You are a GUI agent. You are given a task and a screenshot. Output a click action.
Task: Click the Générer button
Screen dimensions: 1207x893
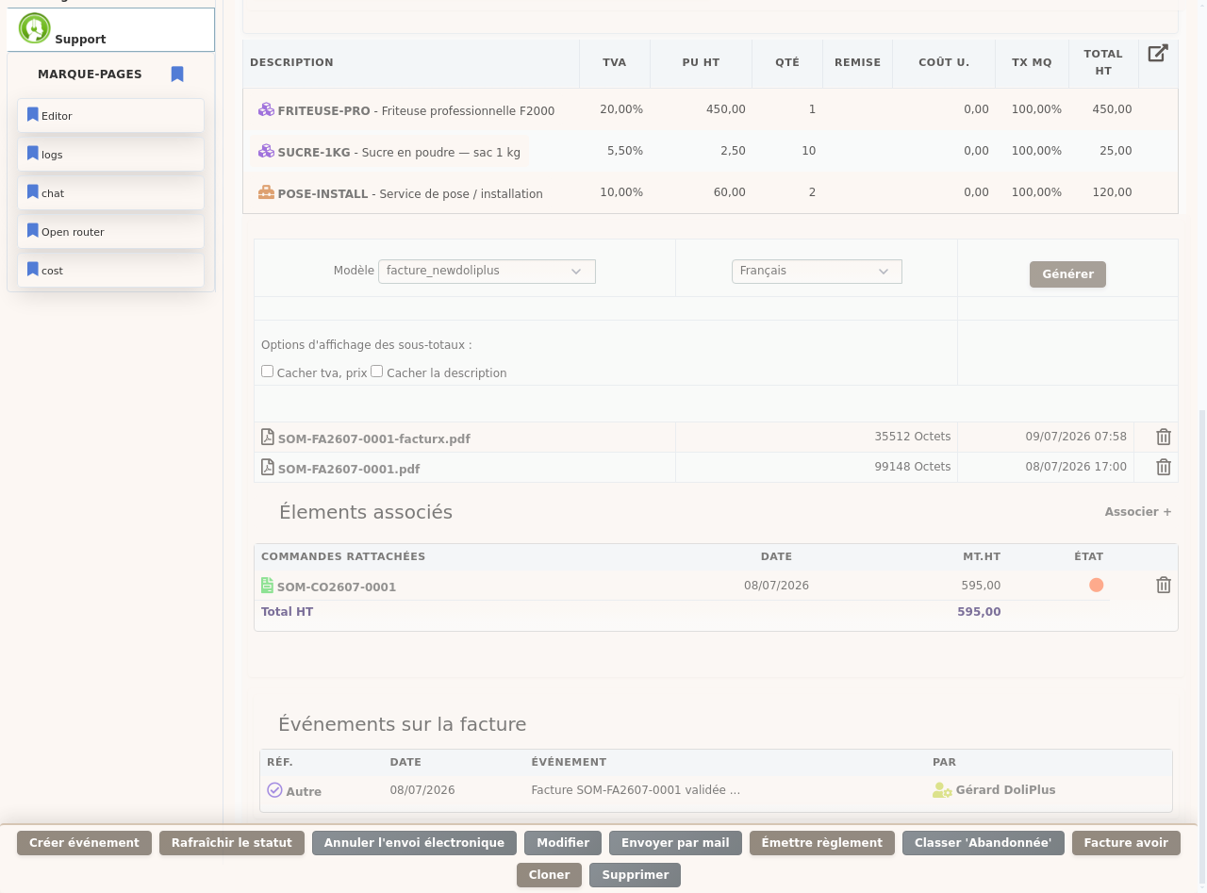[x=1067, y=274]
